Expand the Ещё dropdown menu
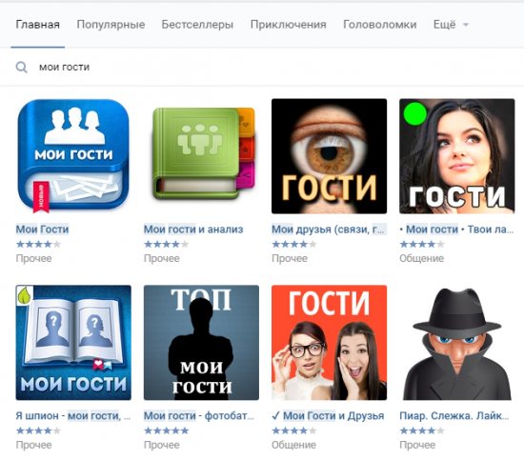This screenshot has width=524, height=460. point(451,25)
